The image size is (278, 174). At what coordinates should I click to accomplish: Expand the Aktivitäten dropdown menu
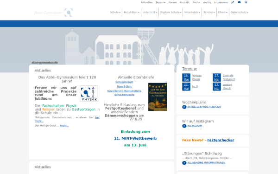tap(132, 13)
